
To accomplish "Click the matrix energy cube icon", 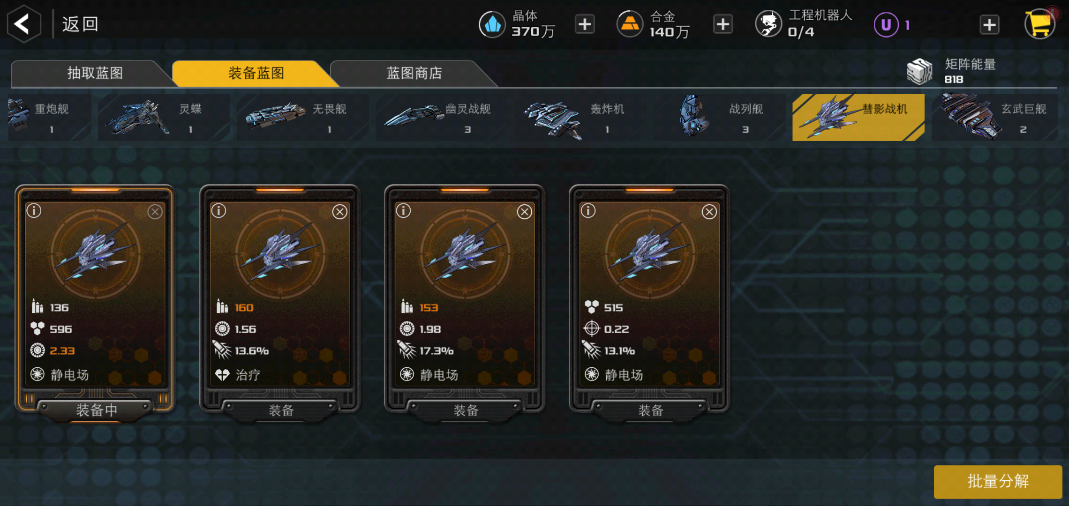I will 919,72.
